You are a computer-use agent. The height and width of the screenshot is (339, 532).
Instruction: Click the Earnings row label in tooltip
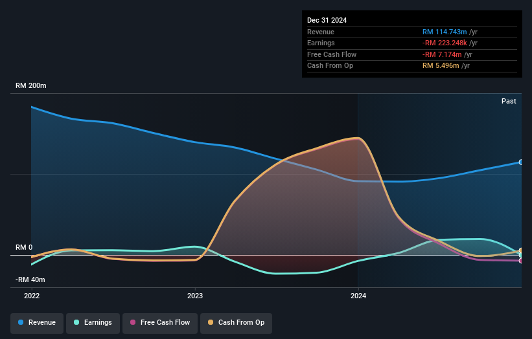click(x=321, y=43)
